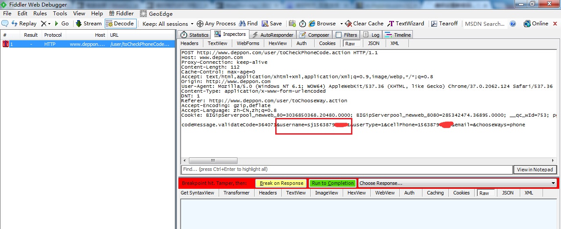Viewport: 561px width, 229px height.
Task: Click the Fiddler menu item
Action: (x=121, y=14)
